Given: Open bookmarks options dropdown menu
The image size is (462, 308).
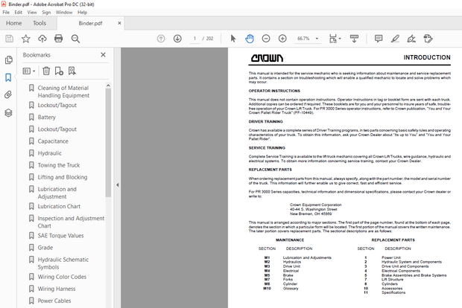Looking at the screenshot, I should pyautogui.click(x=29, y=71).
